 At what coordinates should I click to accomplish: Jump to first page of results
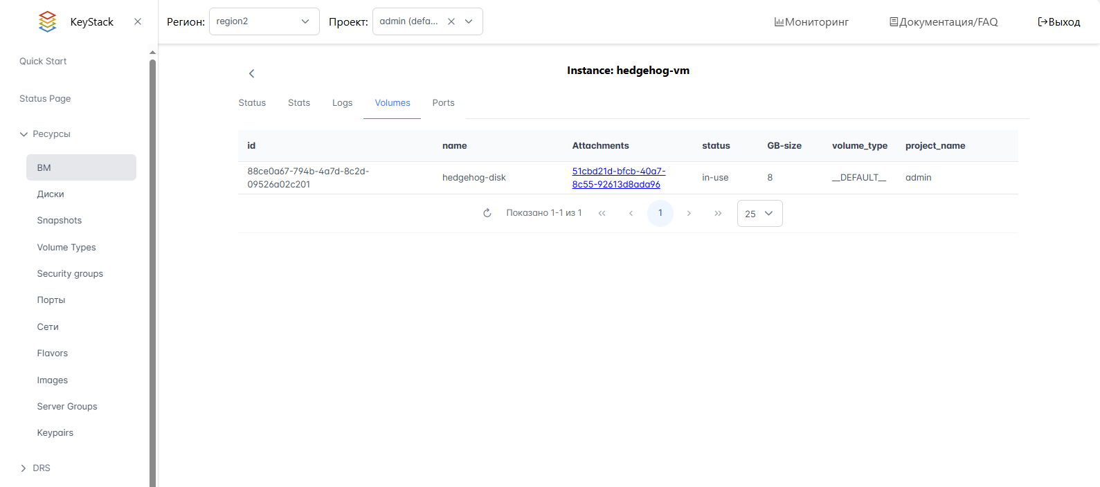tap(602, 213)
